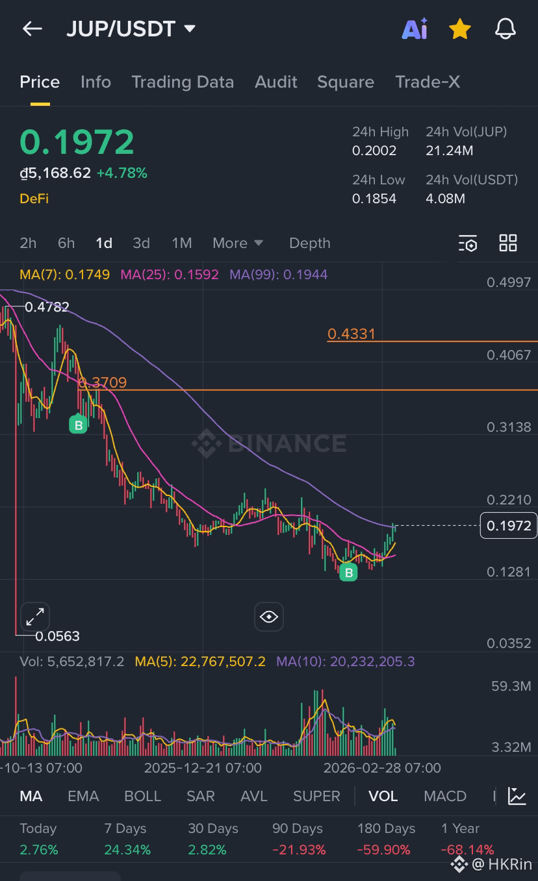The width and height of the screenshot is (538, 881).
Task: Toggle the SAR indicator
Action: [201, 796]
